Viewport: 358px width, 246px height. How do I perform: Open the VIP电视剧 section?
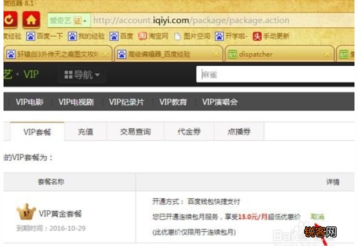pos(76,102)
